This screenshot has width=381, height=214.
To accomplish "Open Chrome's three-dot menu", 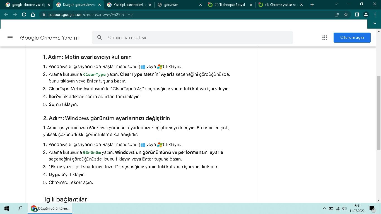I will coord(375,14).
